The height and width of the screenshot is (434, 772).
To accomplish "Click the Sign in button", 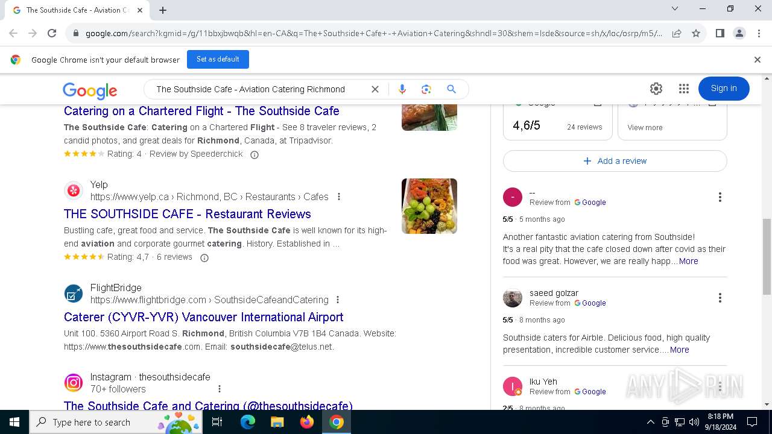I will (x=724, y=89).
